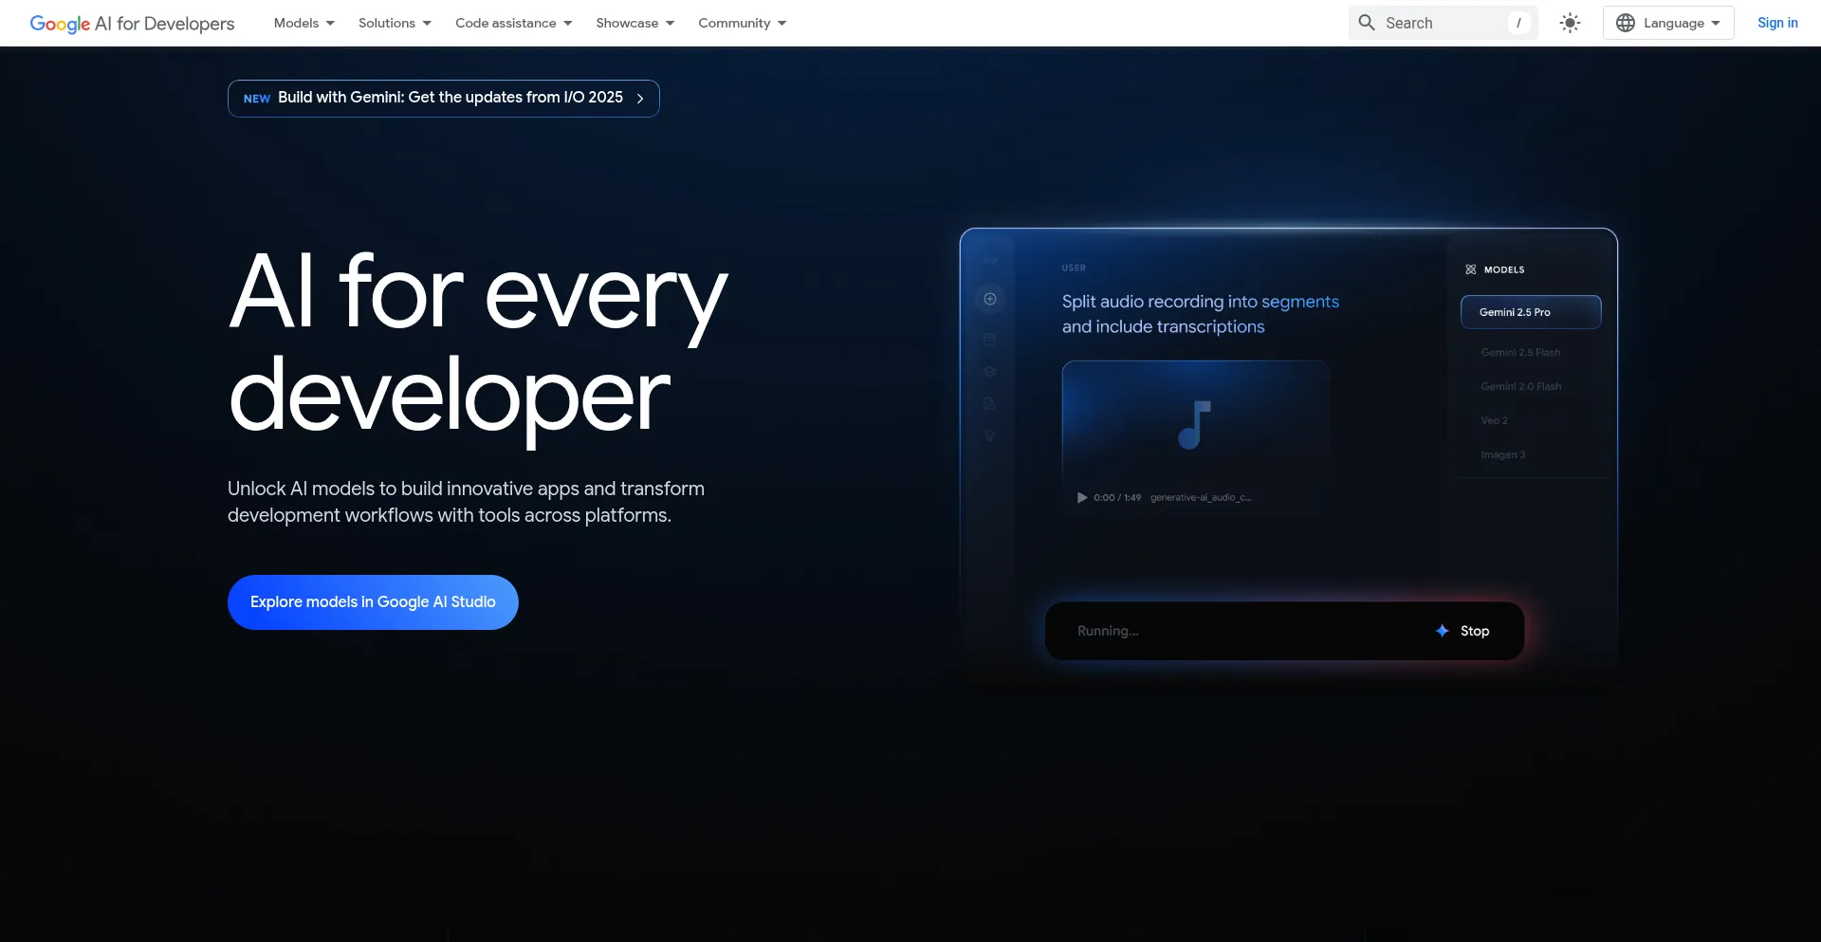The width and height of the screenshot is (1821, 942).
Task: Expand the Models dropdown menu
Action: click(303, 23)
